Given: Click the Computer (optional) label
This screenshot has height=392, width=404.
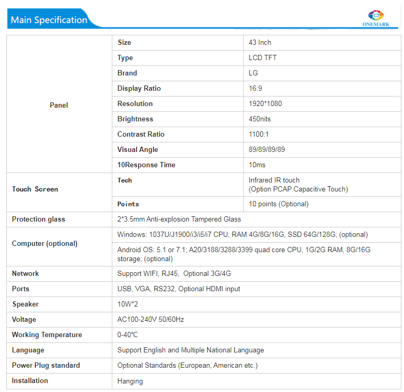Looking at the screenshot, I should (45, 244).
